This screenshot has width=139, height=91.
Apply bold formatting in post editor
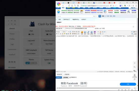click(57, 34)
